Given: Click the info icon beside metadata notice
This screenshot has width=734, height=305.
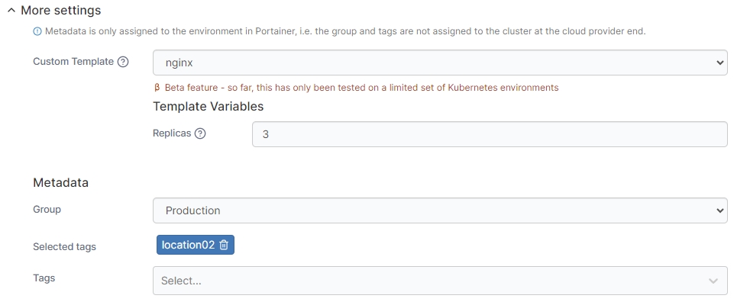Looking at the screenshot, I should click(x=37, y=31).
